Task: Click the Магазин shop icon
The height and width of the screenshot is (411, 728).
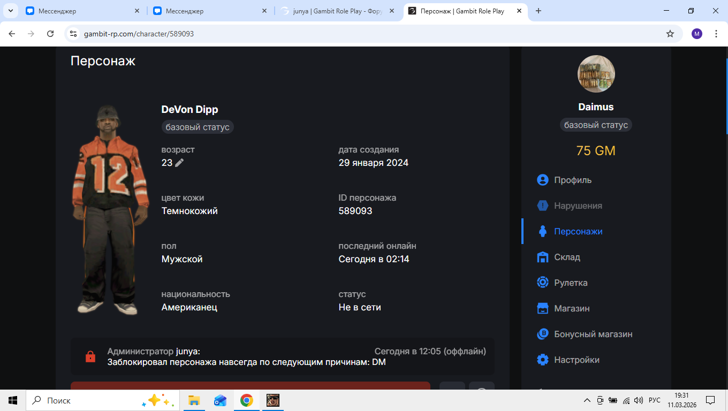Action: coord(543,308)
